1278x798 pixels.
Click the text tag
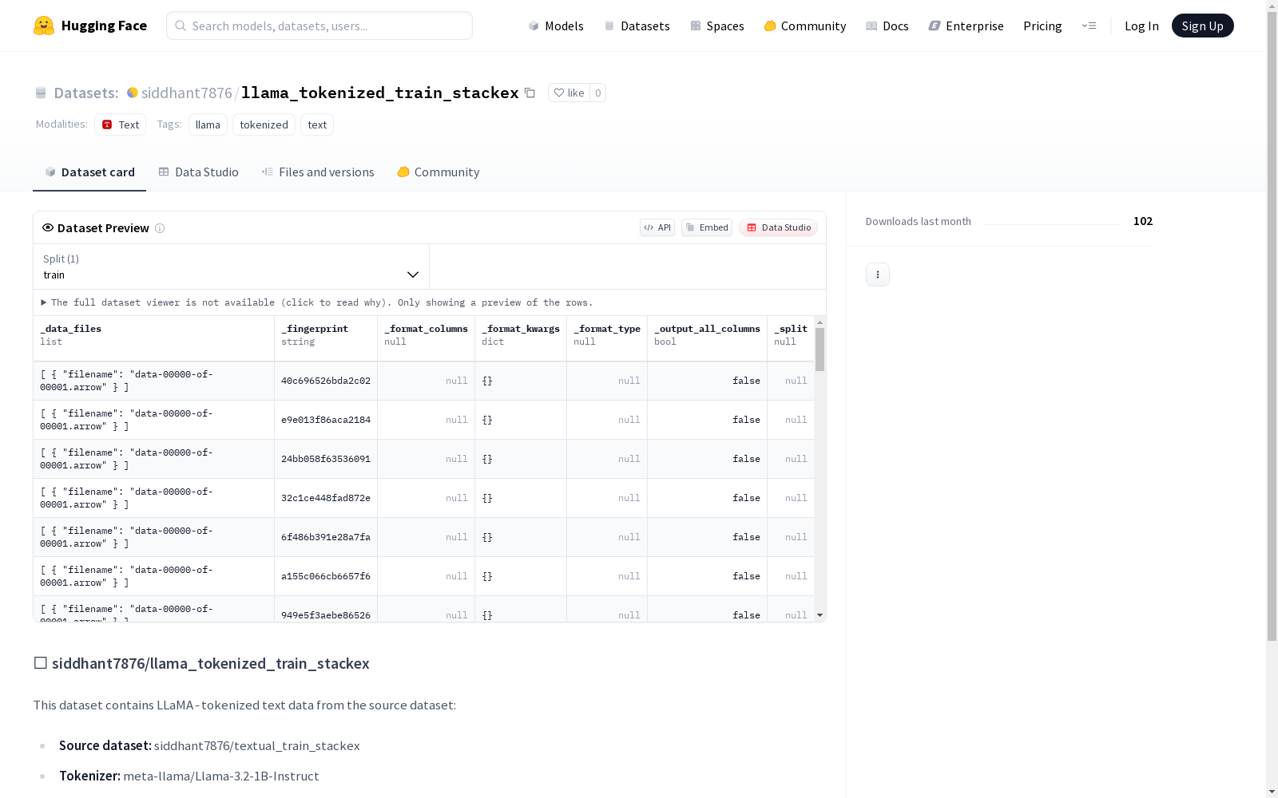pos(317,124)
